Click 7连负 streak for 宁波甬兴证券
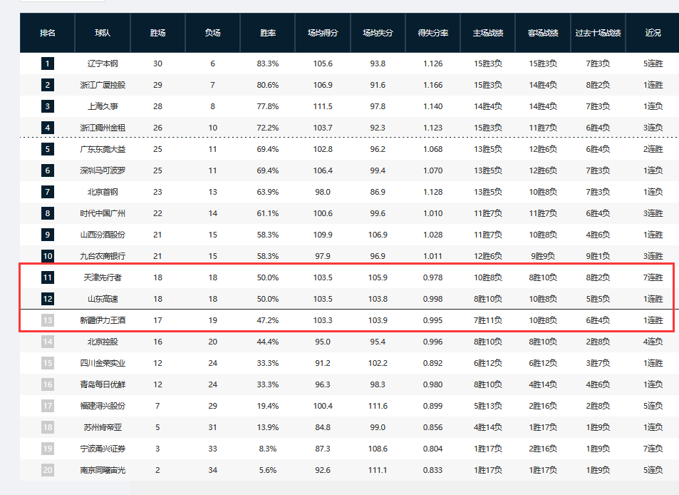 pos(653,449)
